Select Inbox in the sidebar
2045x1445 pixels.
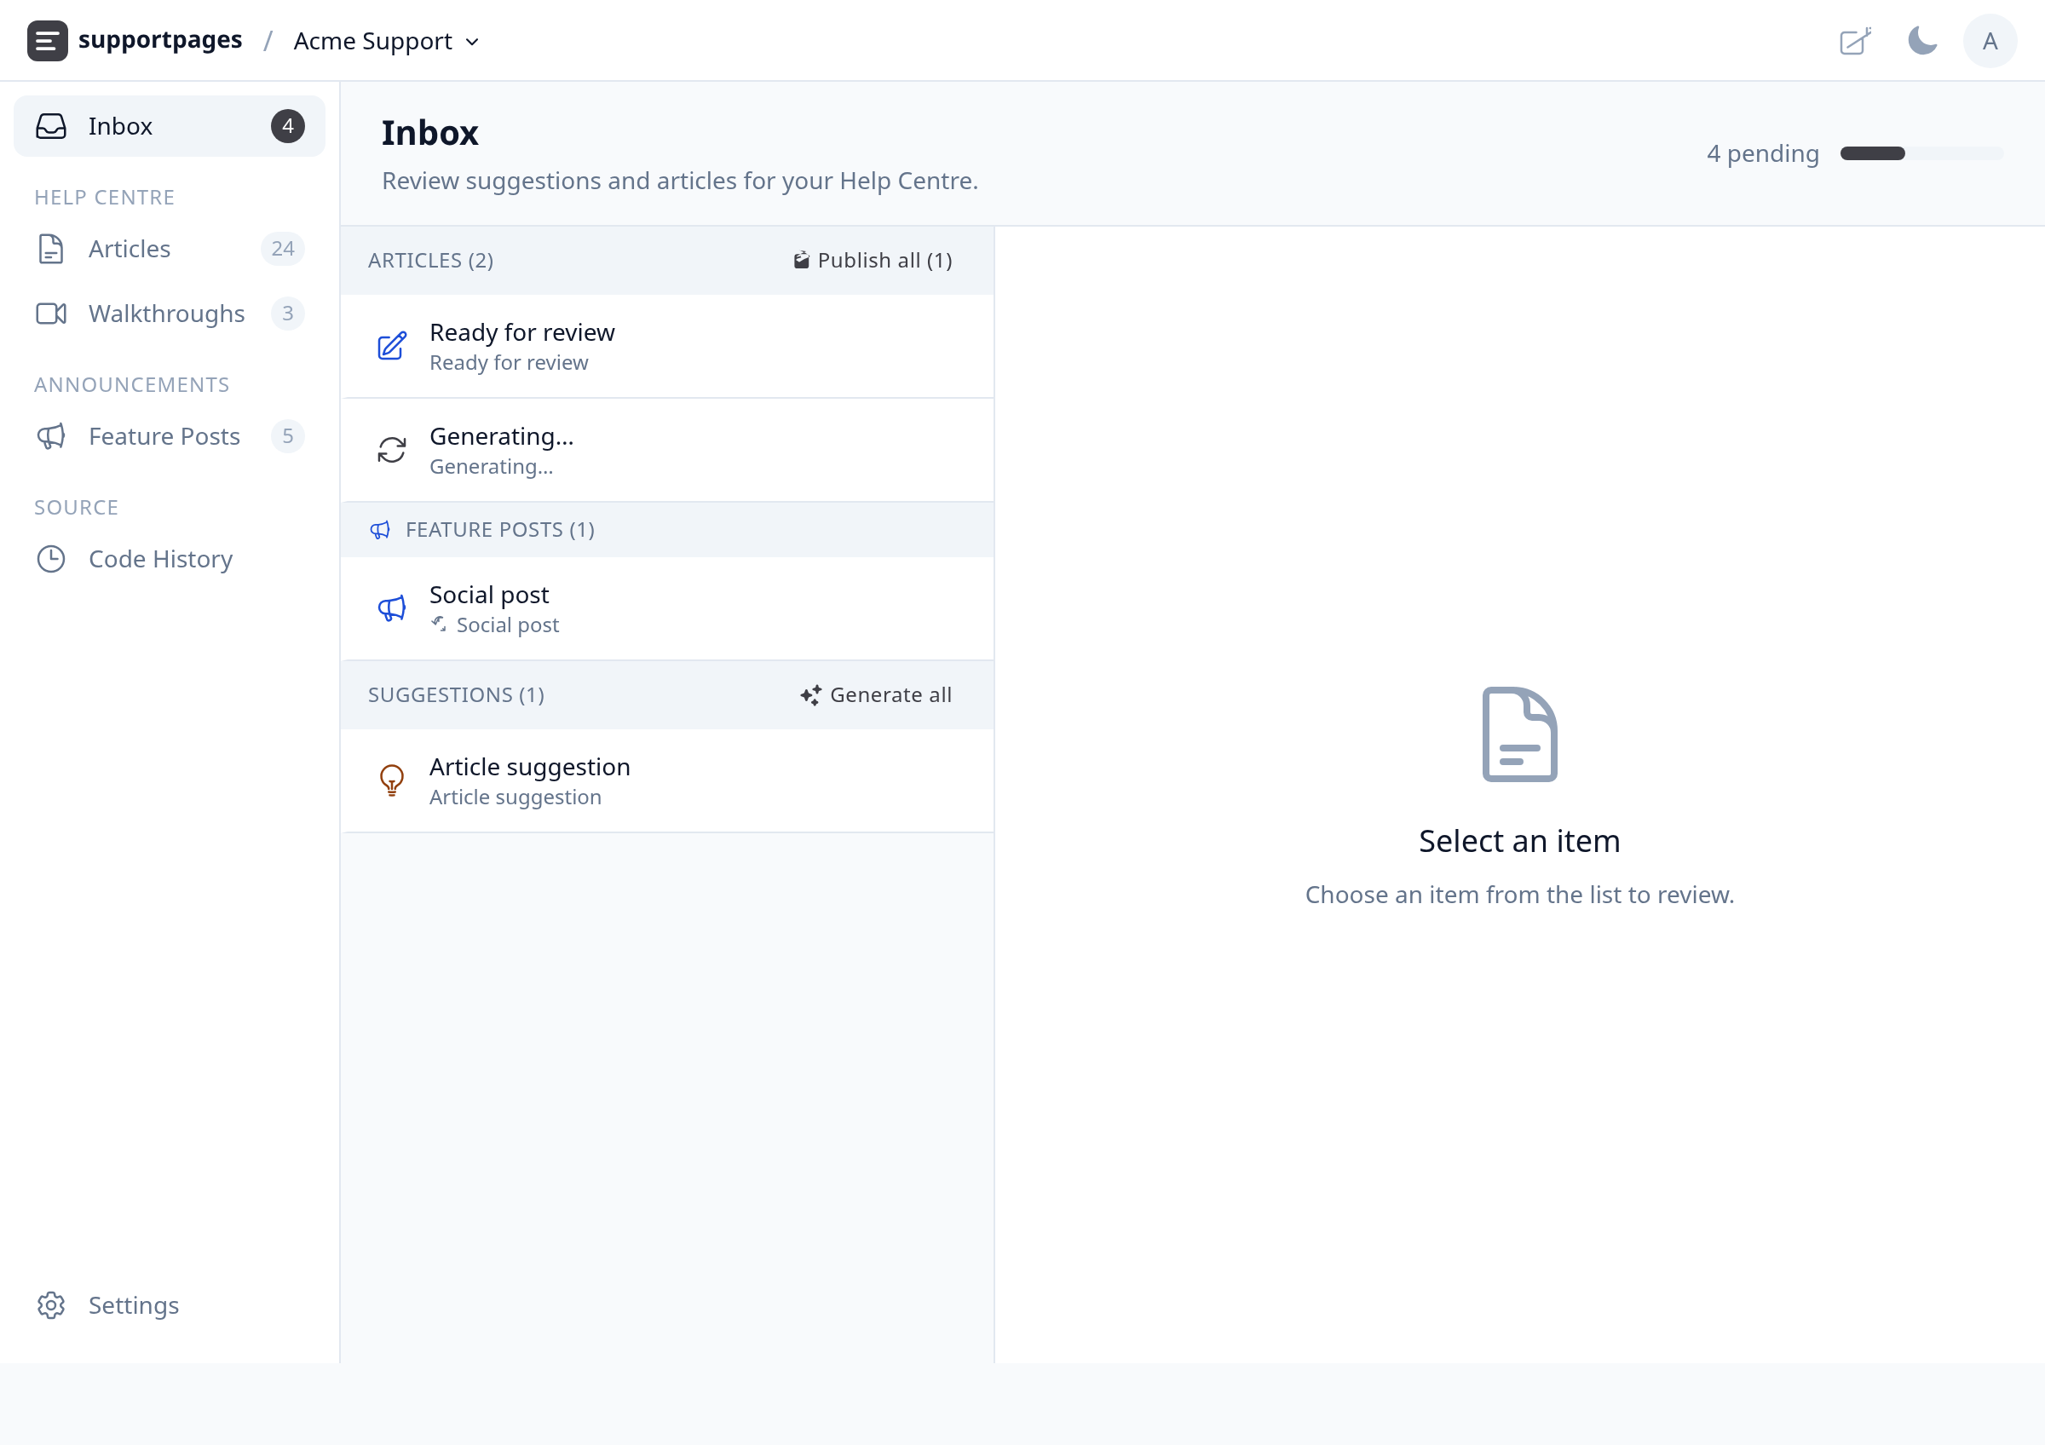pyautogui.click(x=170, y=125)
